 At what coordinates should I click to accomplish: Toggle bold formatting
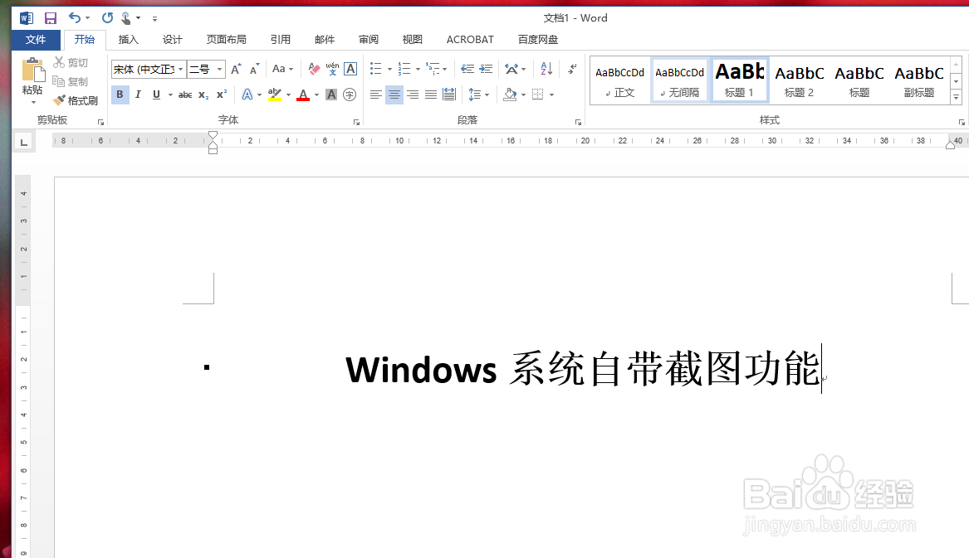click(120, 95)
